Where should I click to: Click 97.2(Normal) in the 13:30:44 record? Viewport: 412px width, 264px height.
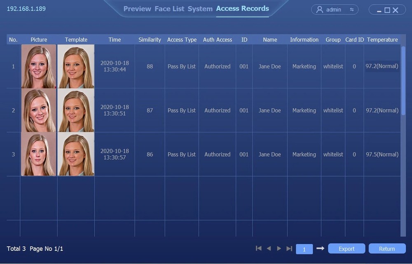(382, 66)
